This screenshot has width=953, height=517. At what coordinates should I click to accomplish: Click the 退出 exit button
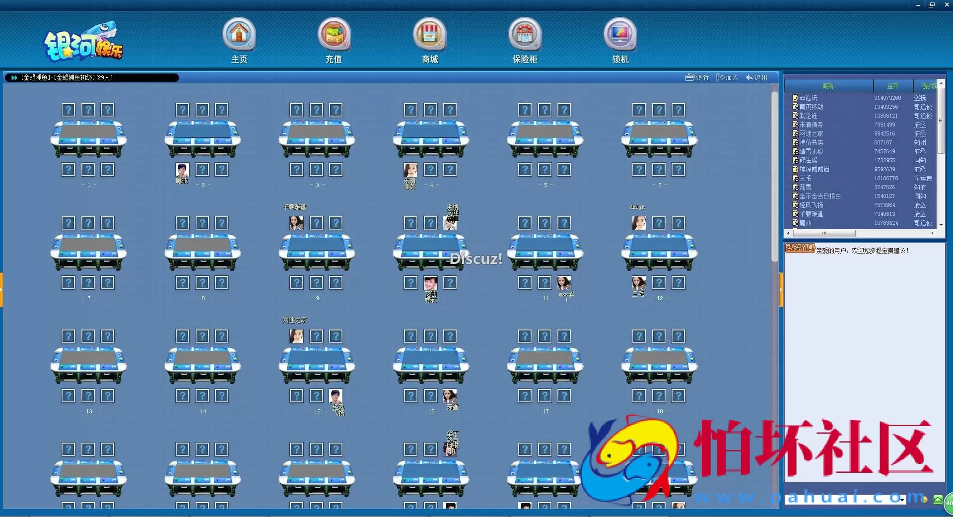coord(757,78)
